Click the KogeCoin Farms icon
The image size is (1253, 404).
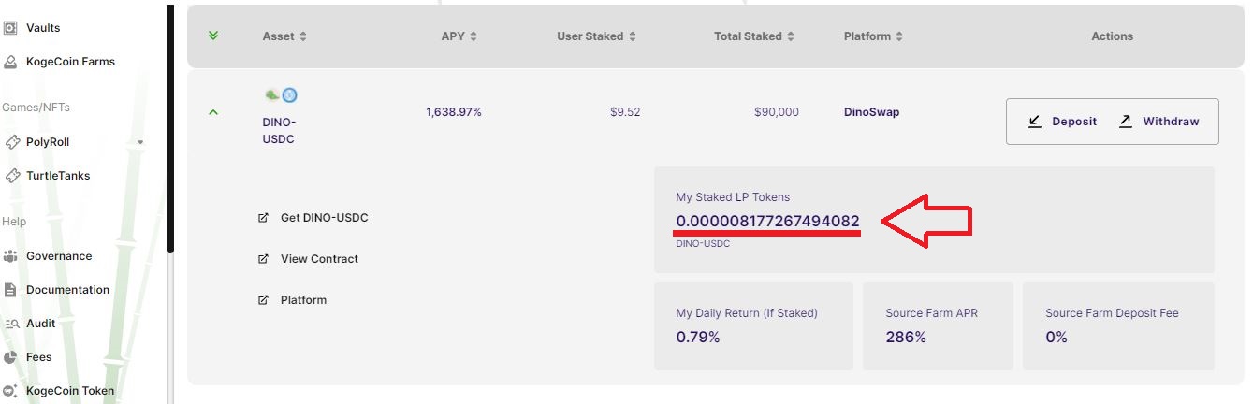point(10,62)
